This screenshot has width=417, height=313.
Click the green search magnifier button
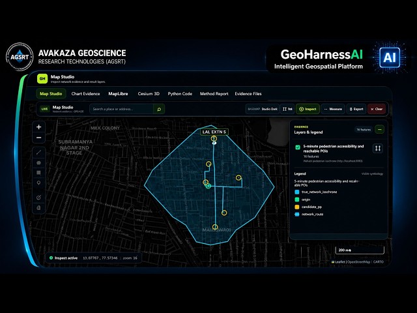point(159,109)
